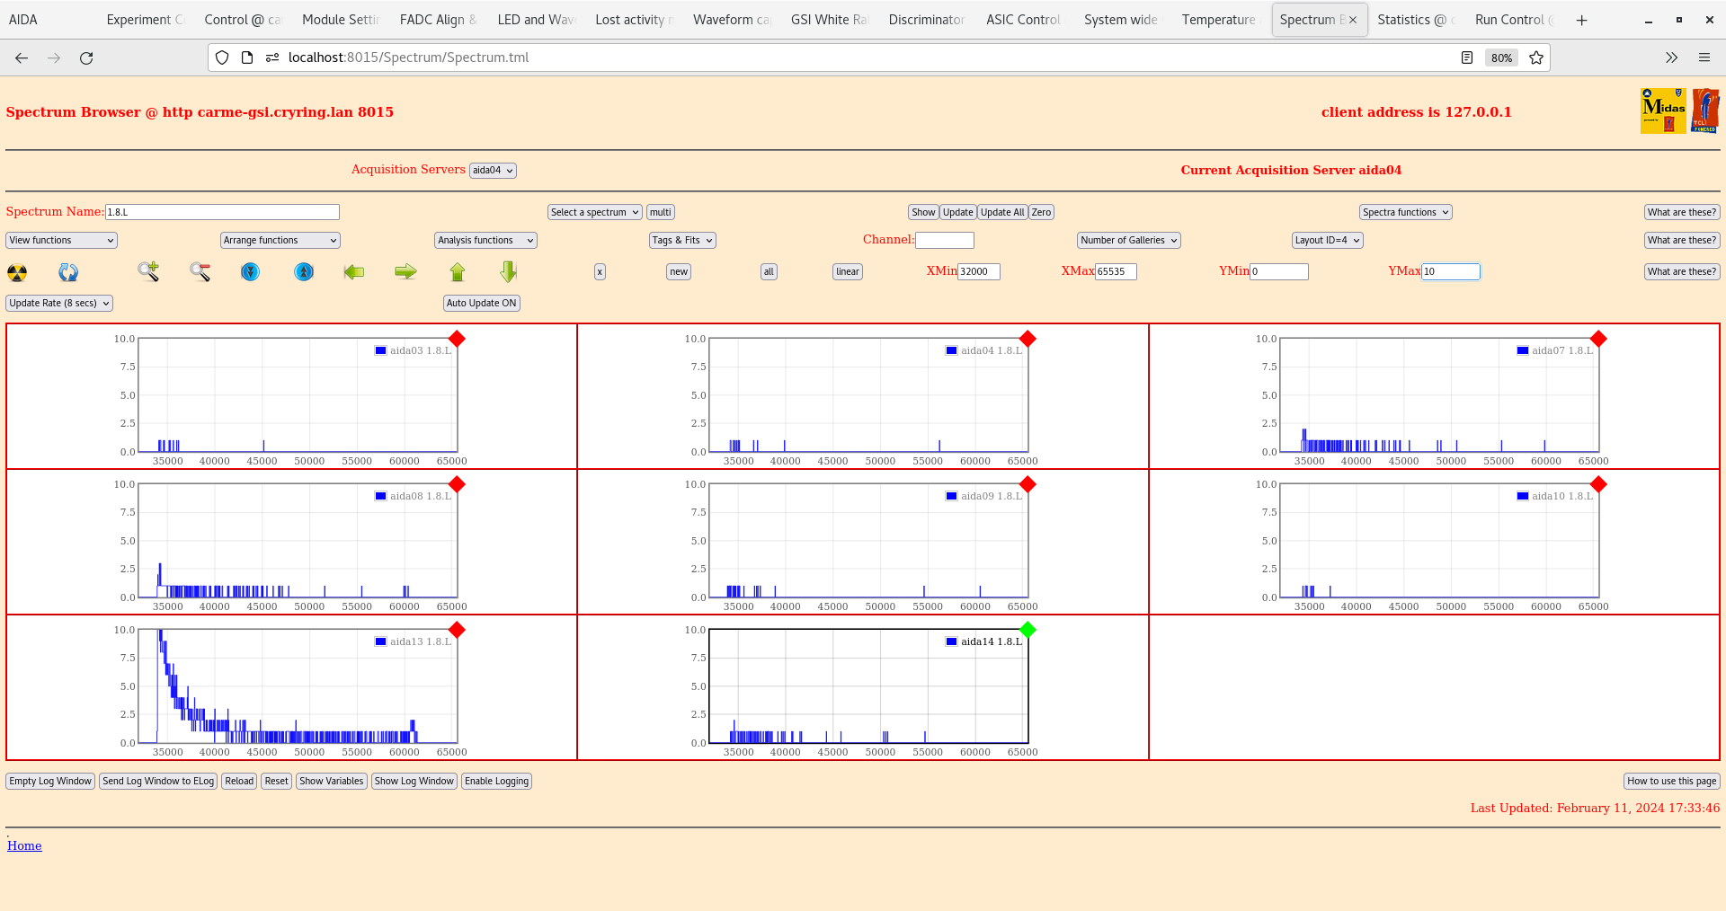Expand the Update Rate dropdown
This screenshot has width=1726, height=911.
pos(59,304)
